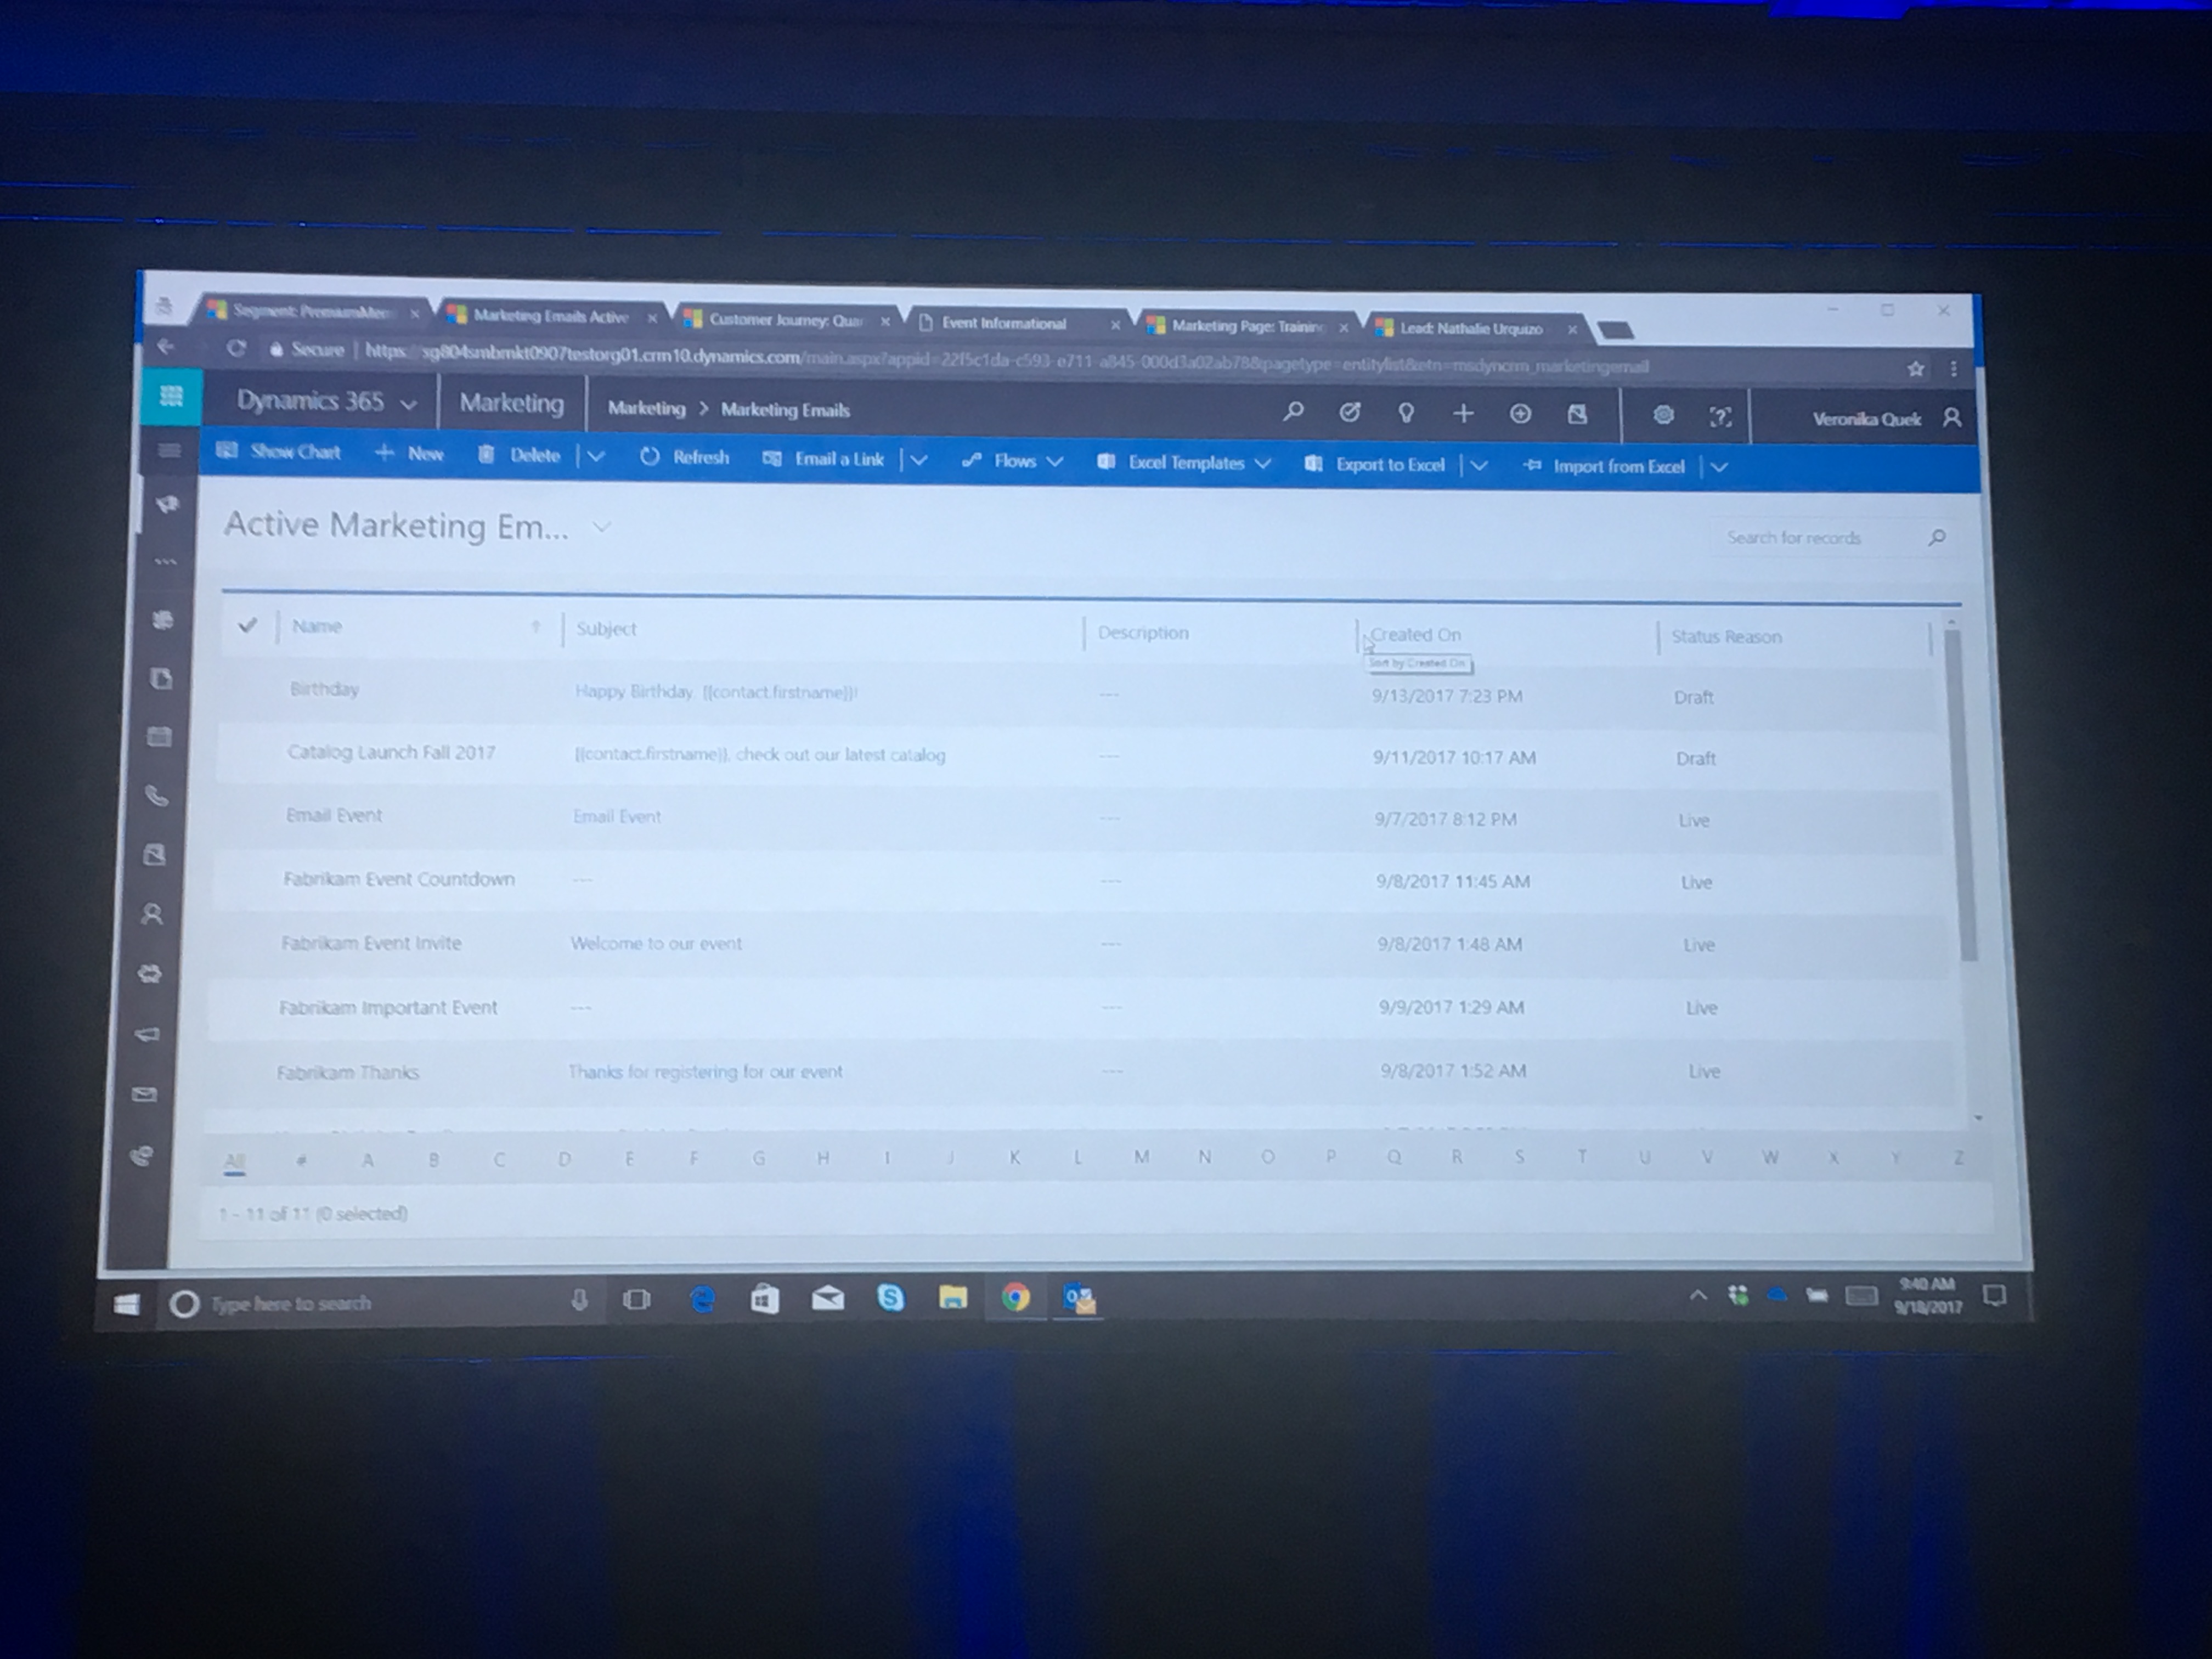Click the Export to Excel button

point(1375,465)
